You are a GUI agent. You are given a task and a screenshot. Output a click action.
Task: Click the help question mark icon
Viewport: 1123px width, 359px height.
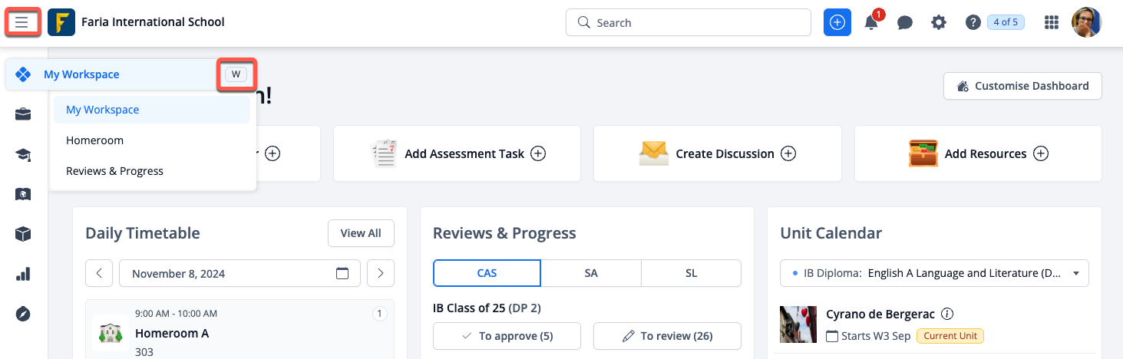(973, 23)
